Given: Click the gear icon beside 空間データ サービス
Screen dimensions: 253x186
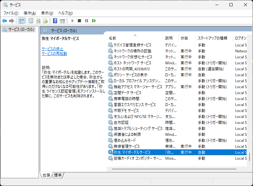Looking at the screenshot, I should pos(110,93).
